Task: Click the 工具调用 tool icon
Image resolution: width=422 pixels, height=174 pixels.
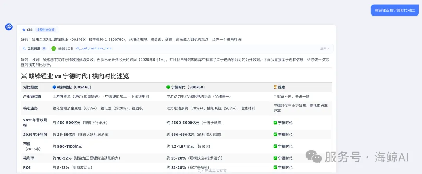Action: 25,49
